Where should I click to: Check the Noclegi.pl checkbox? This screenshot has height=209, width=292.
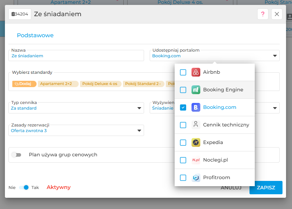[183, 160]
